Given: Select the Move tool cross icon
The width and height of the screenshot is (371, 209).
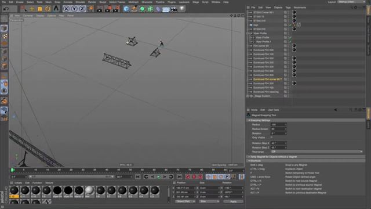Looking at the screenshot, I should [32, 9].
